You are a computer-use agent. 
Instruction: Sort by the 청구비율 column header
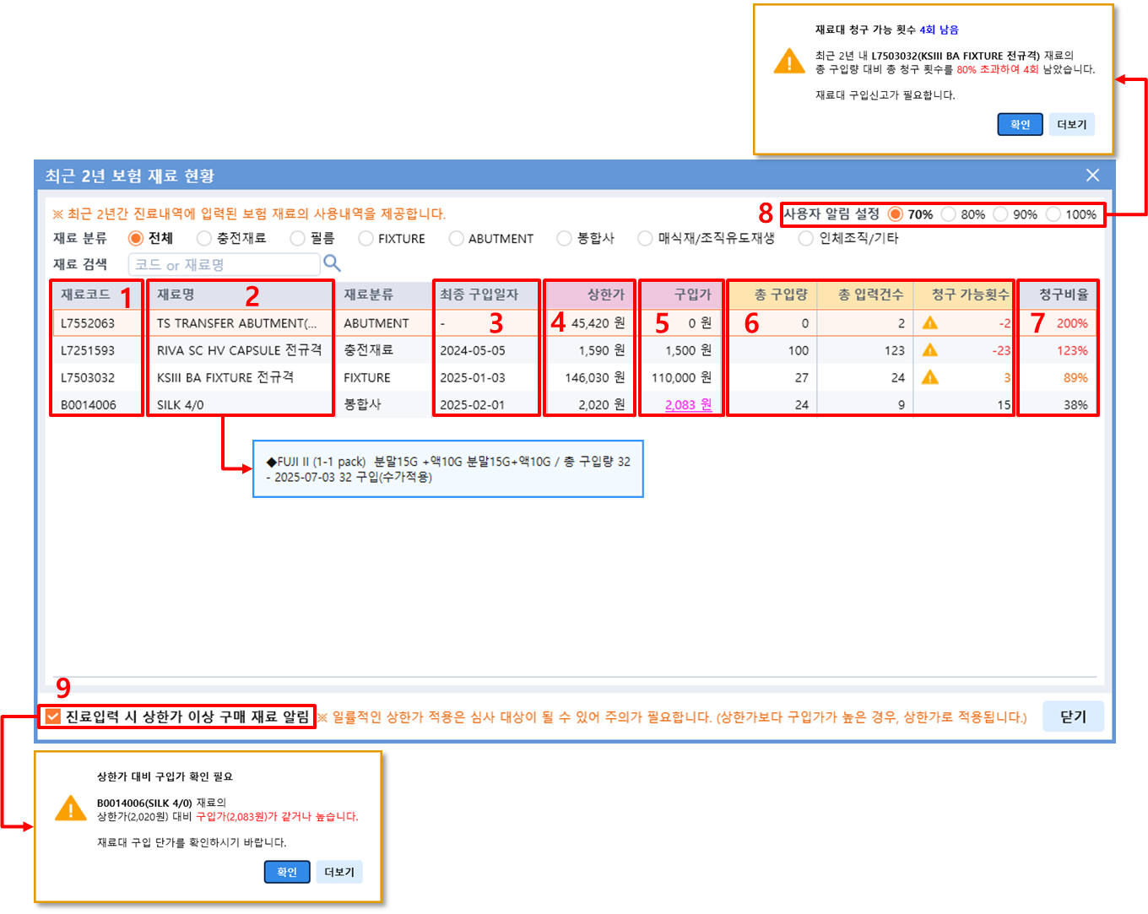click(x=1063, y=295)
